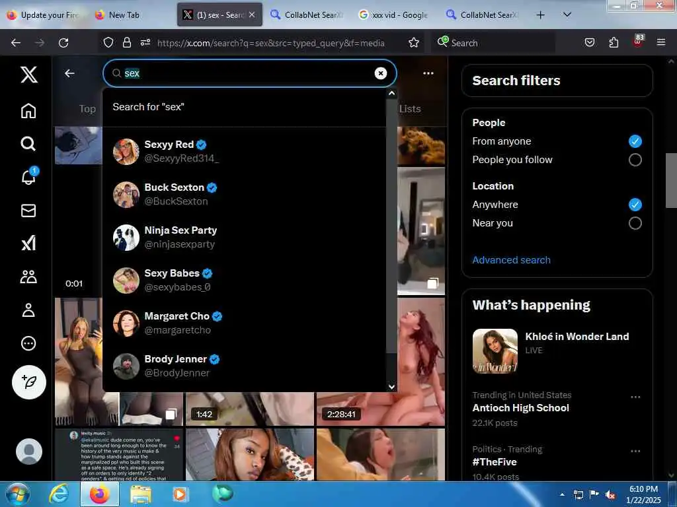Viewport: 677px width, 507px height.
Task: Open Khloé in Wonder Land live event
Action: click(x=557, y=351)
